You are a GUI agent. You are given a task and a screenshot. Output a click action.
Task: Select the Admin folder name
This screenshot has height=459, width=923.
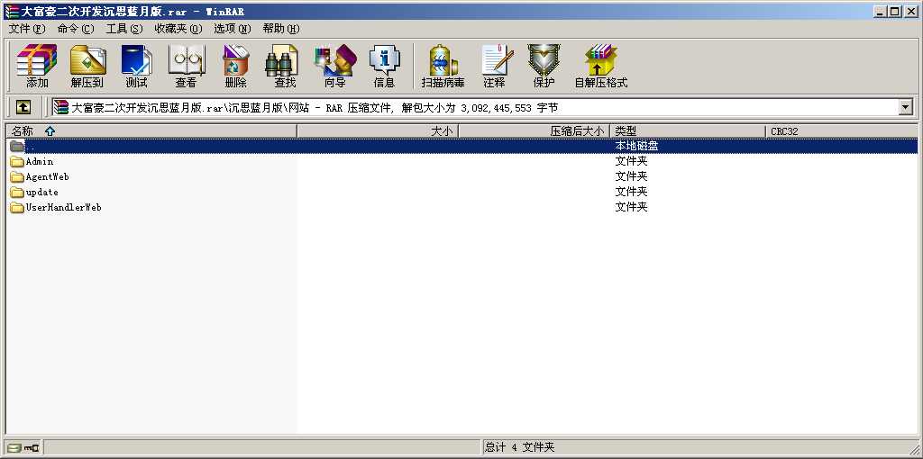pyautogui.click(x=40, y=162)
